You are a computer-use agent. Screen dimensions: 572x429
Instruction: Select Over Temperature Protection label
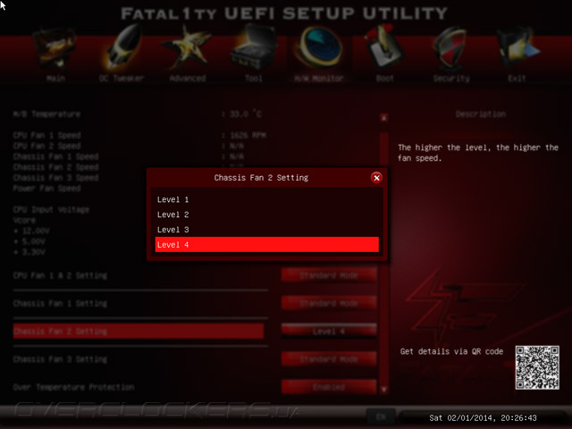click(x=73, y=387)
